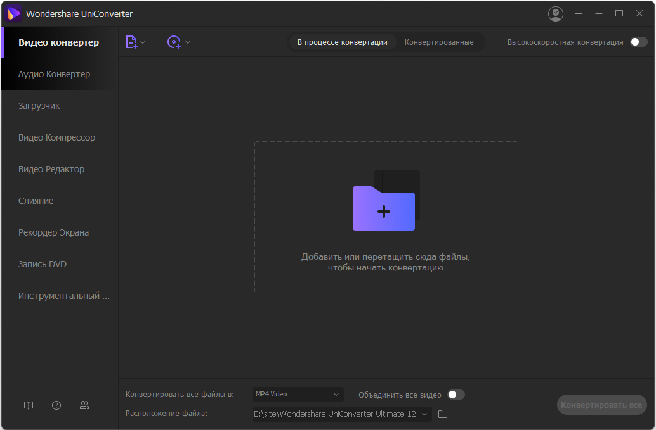Viewport: 656px width, 430px height.
Task: Switch to Конвертированные tab
Action: (439, 42)
